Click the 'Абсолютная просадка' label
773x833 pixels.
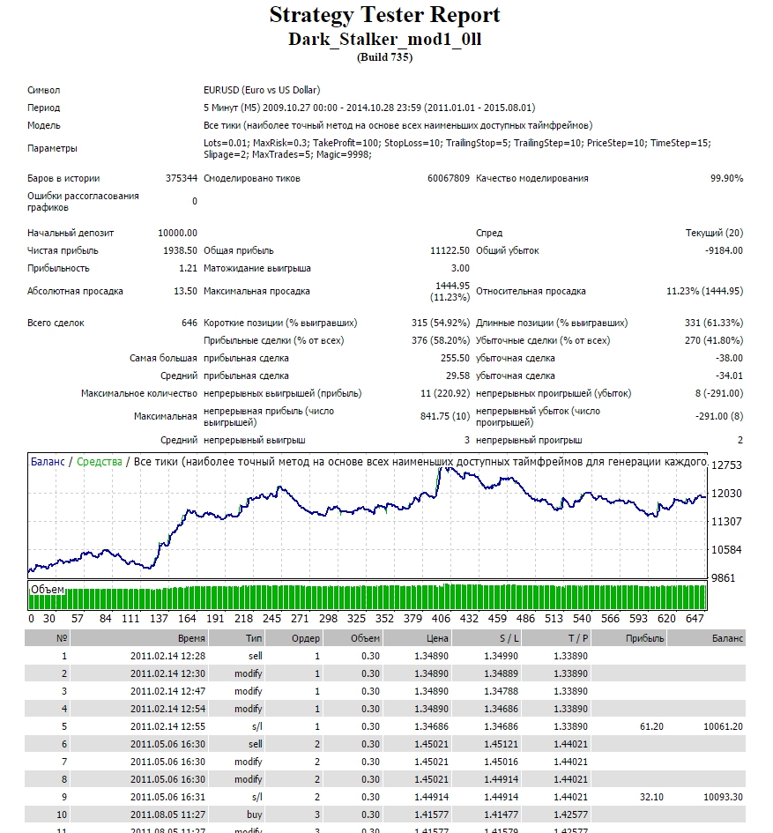click(75, 291)
